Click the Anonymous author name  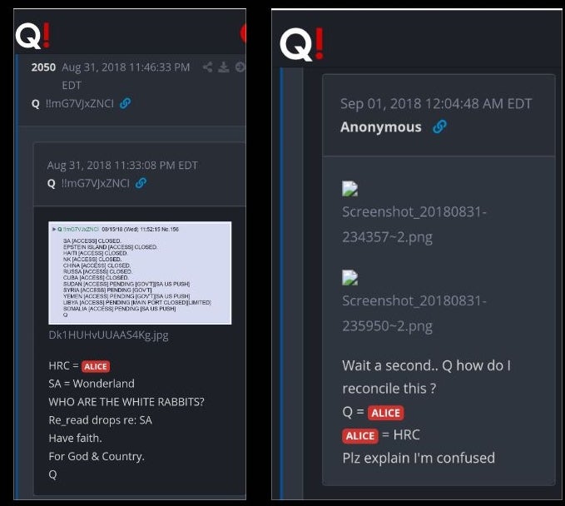[381, 127]
